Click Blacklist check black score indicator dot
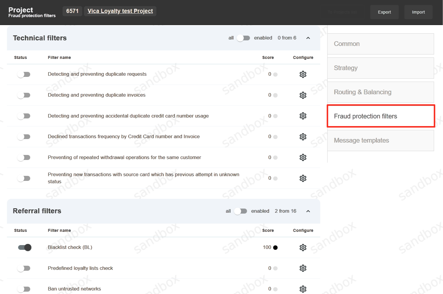The width and height of the screenshot is (443, 294). click(x=275, y=247)
